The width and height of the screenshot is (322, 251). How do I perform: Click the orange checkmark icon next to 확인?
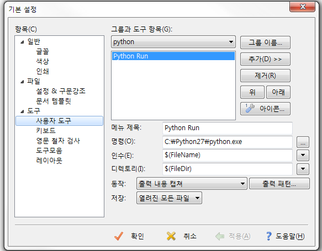click(119, 236)
